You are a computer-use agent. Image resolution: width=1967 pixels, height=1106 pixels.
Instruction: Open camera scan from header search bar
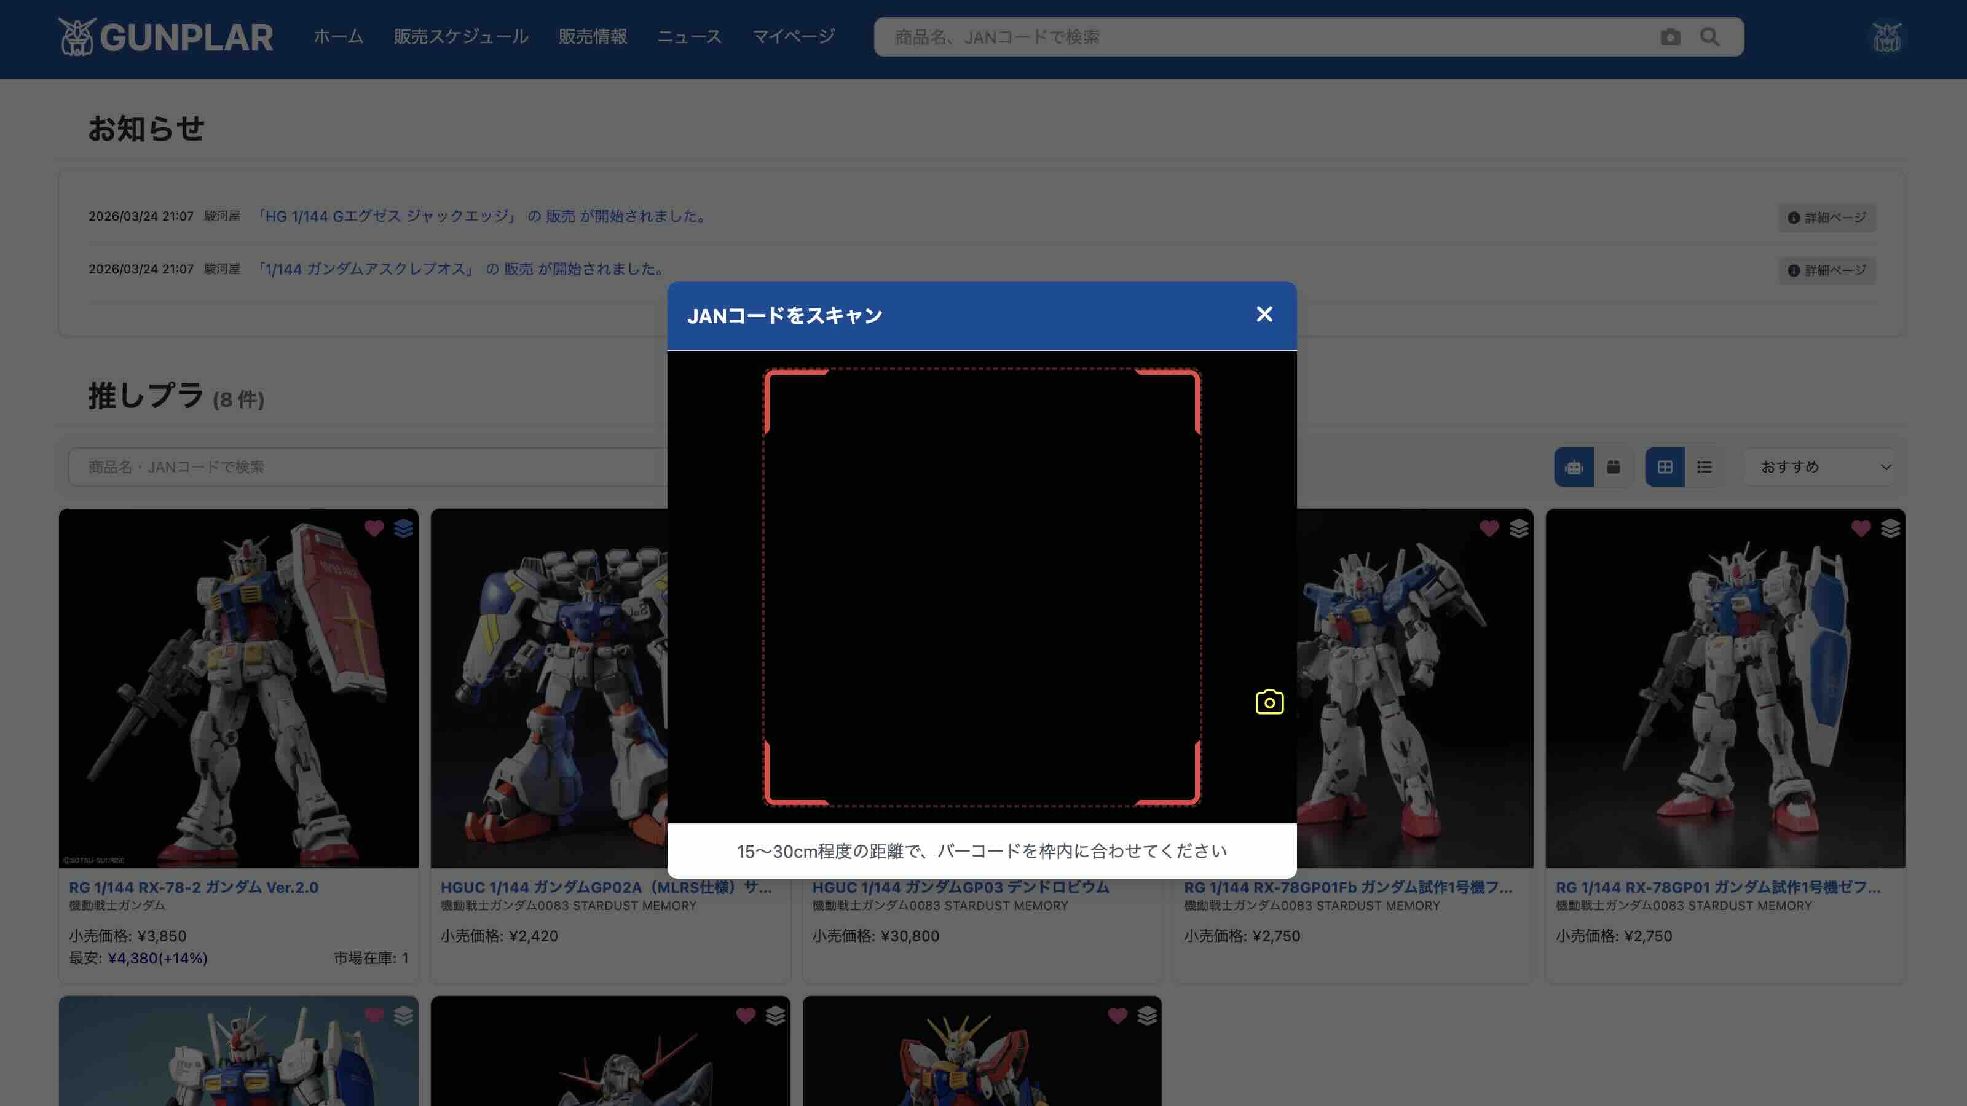(1670, 37)
